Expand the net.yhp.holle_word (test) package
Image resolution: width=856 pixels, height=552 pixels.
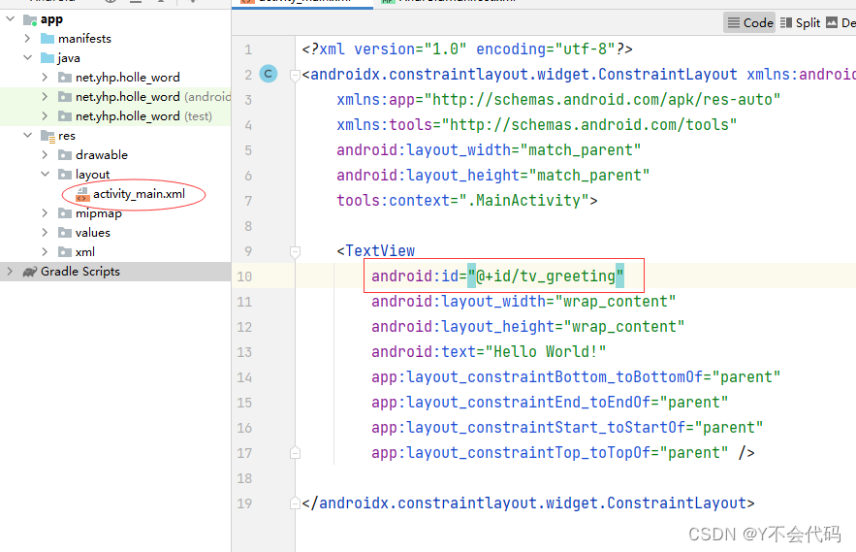(45, 115)
